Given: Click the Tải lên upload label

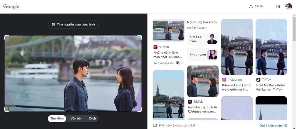Looking at the screenshot, I should [x=259, y=6].
